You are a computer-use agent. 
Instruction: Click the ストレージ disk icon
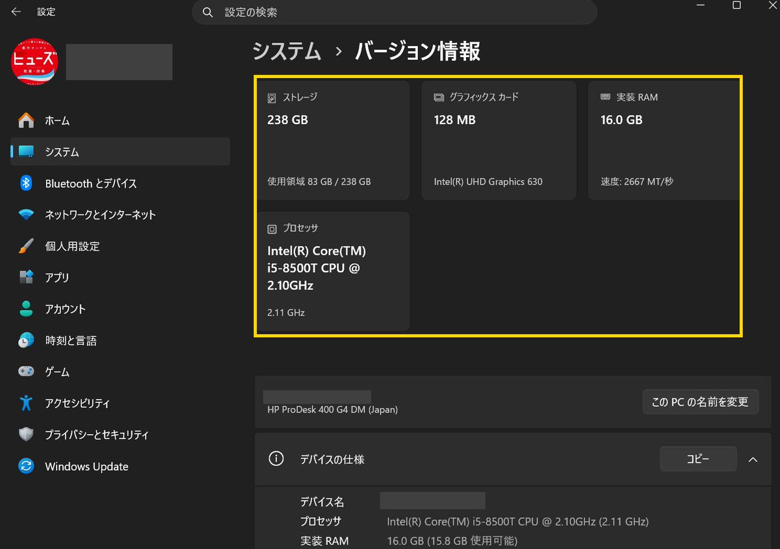272,98
